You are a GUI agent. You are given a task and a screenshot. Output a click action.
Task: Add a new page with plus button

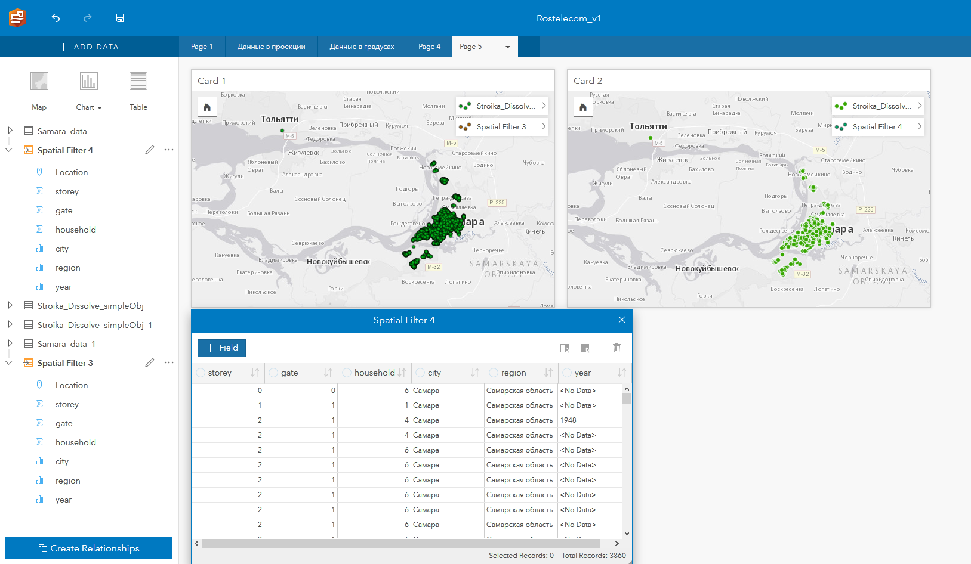[x=529, y=47]
